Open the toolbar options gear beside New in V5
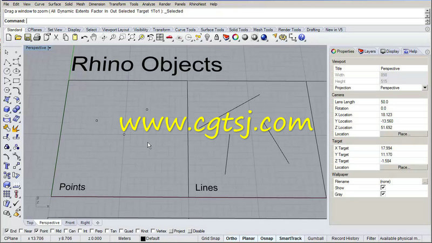432x243 pixels. [427, 29]
